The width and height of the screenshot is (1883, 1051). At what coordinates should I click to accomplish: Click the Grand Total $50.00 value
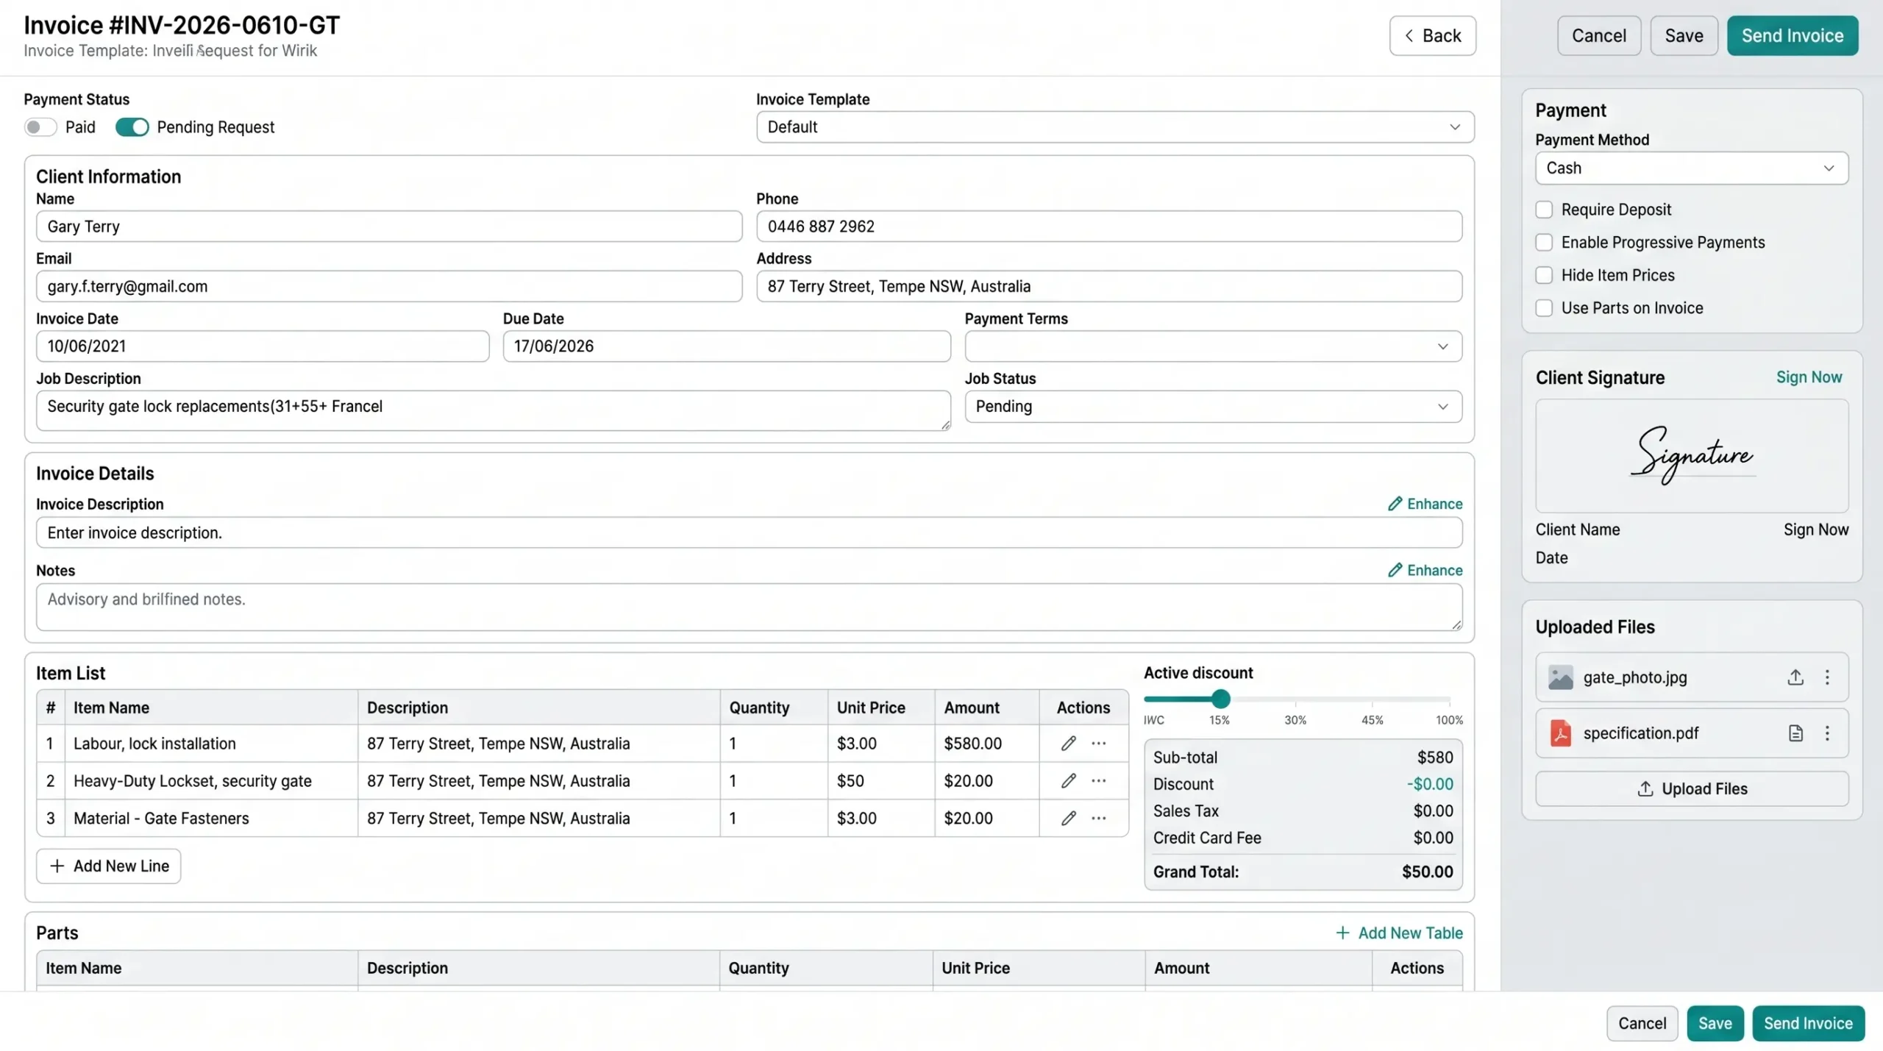[x=1427, y=872]
